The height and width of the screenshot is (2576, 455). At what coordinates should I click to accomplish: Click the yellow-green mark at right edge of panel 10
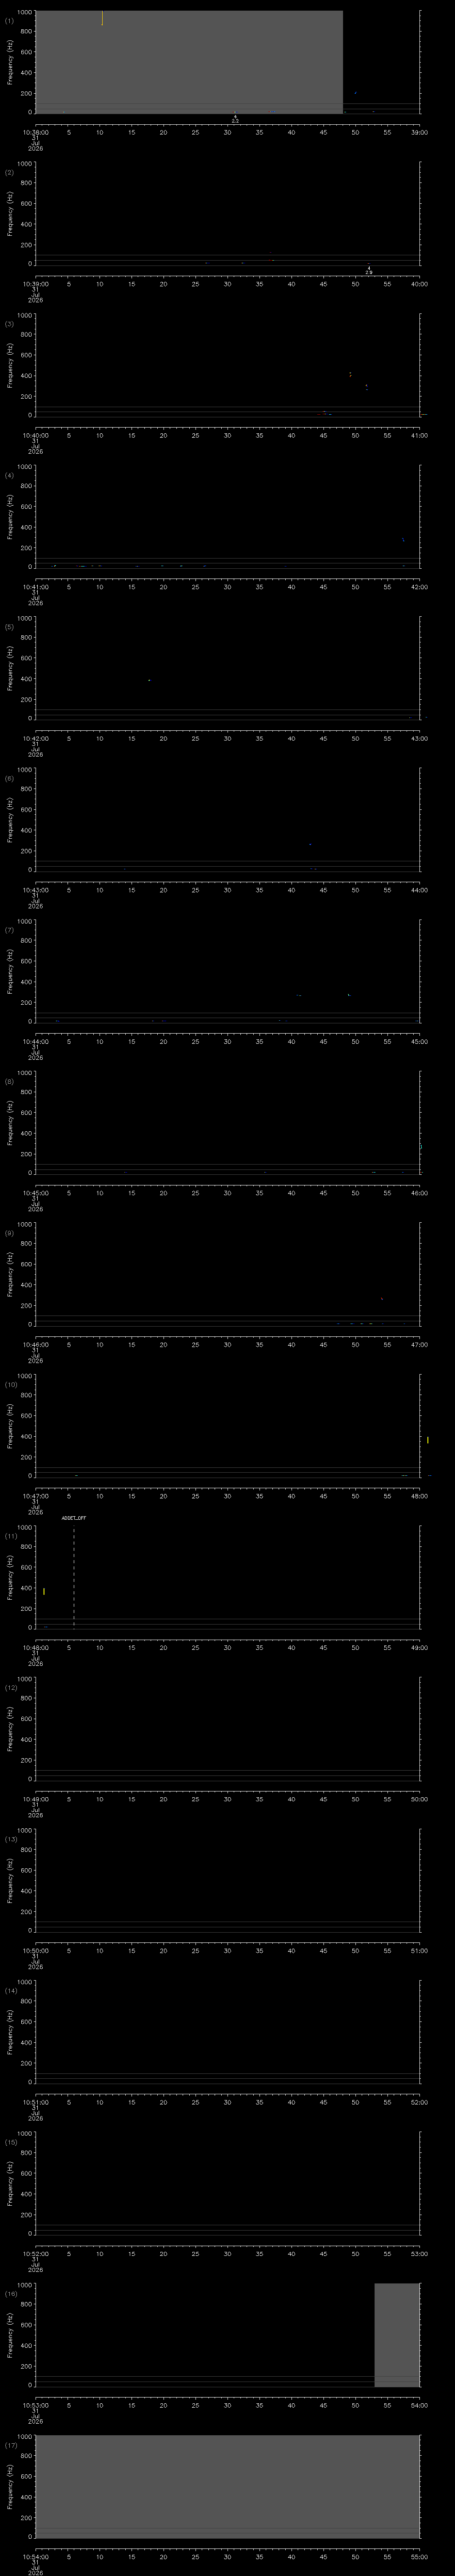point(428,1440)
